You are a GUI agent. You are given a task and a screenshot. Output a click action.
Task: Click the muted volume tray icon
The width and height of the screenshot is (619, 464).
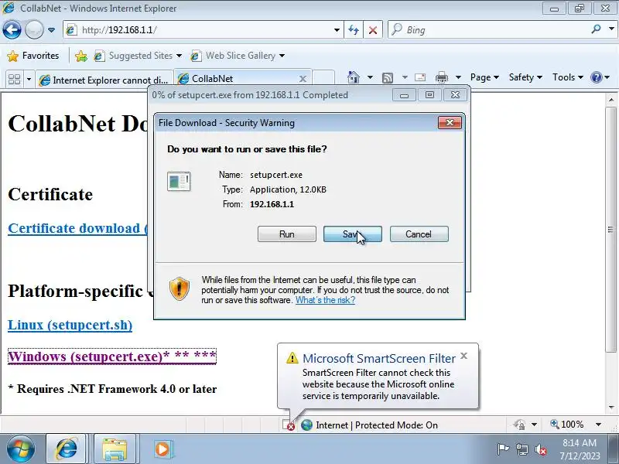click(540, 449)
